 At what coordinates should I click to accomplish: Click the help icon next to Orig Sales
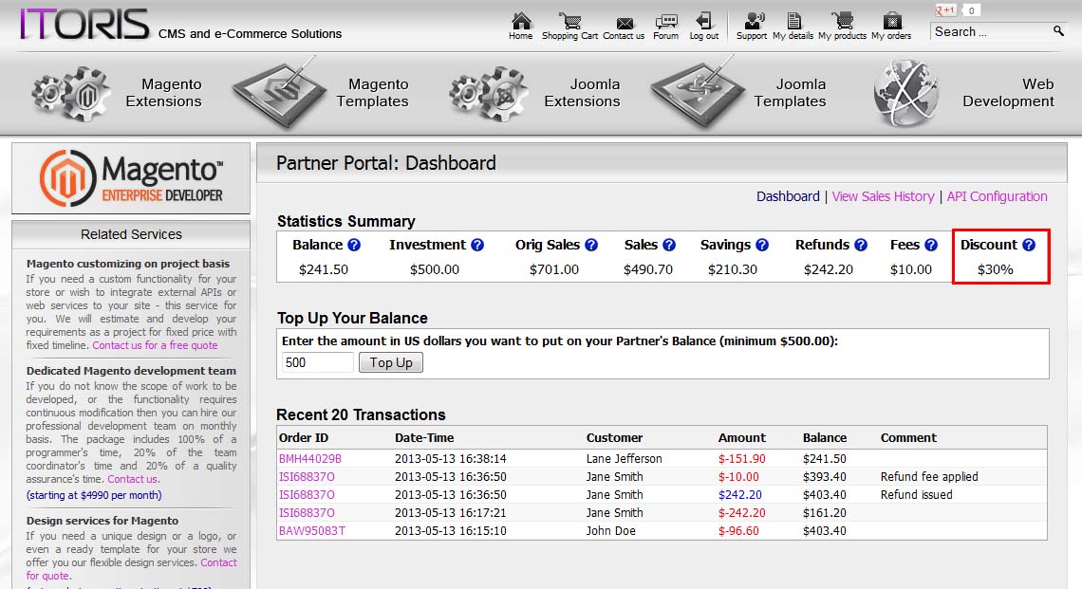591,245
